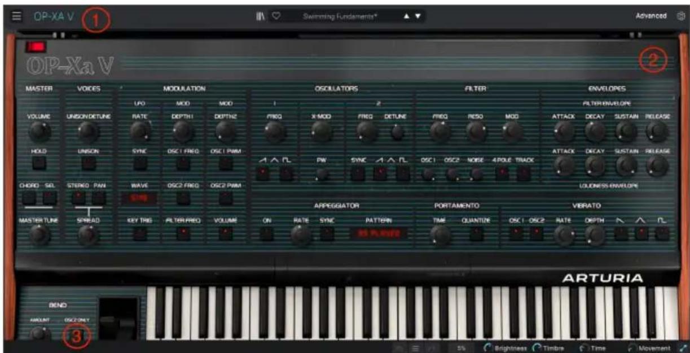Select Oscillator 2 sawtooth waveform button

click(x=380, y=174)
